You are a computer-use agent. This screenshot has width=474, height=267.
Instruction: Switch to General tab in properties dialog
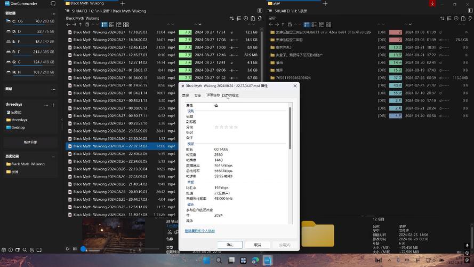(186, 96)
